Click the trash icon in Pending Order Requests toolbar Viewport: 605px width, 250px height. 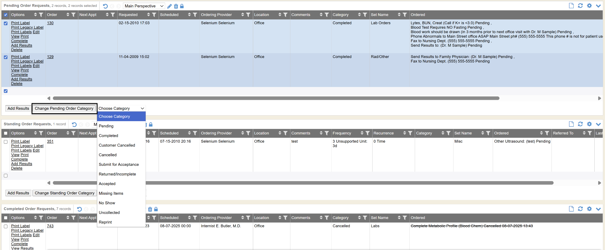[176, 6]
